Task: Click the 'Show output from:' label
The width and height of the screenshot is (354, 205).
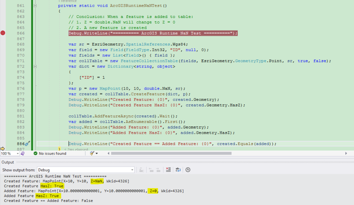Action: click(19, 170)
